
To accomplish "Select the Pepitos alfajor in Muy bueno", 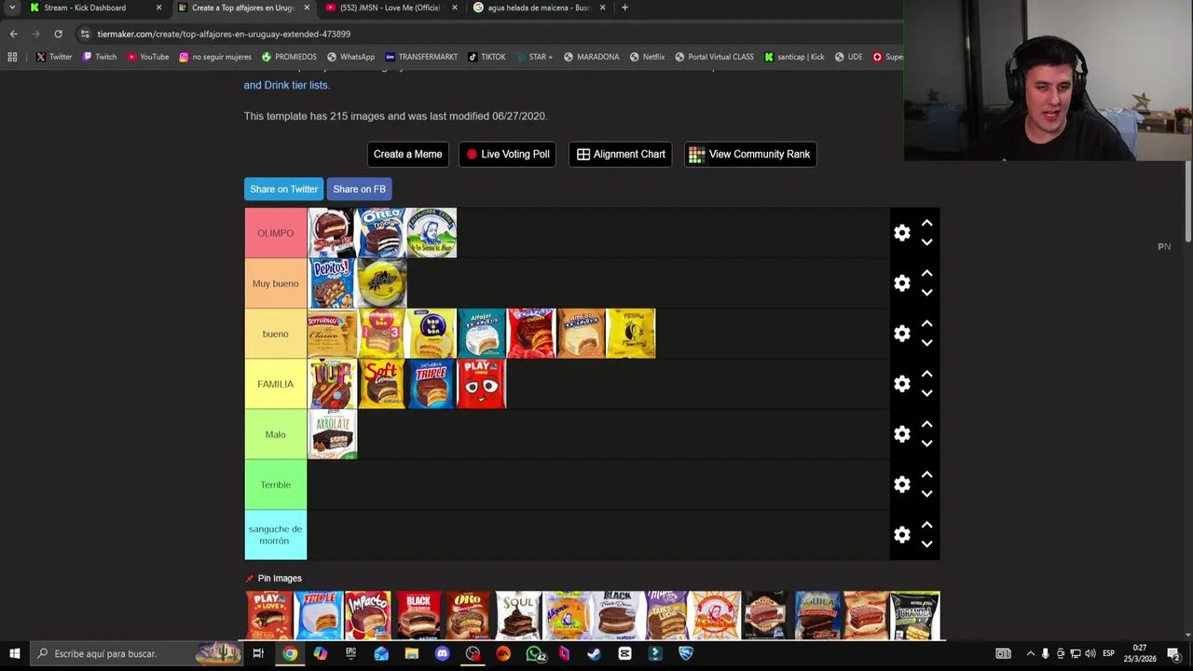I will tap(332, 283).
